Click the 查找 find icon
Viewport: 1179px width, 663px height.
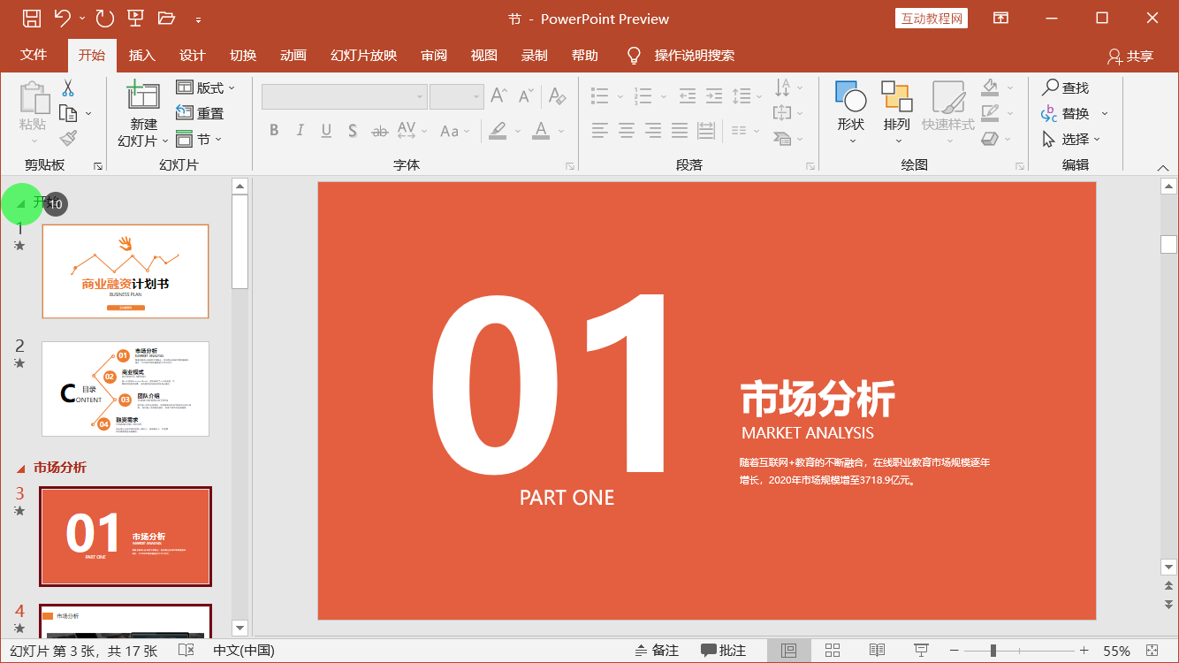[x=1065, y=88]
